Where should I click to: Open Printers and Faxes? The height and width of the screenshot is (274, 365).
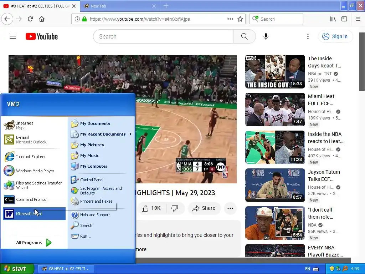[x=102, y=201]
